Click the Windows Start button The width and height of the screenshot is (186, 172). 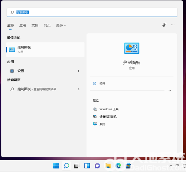(x=56, y=166)
